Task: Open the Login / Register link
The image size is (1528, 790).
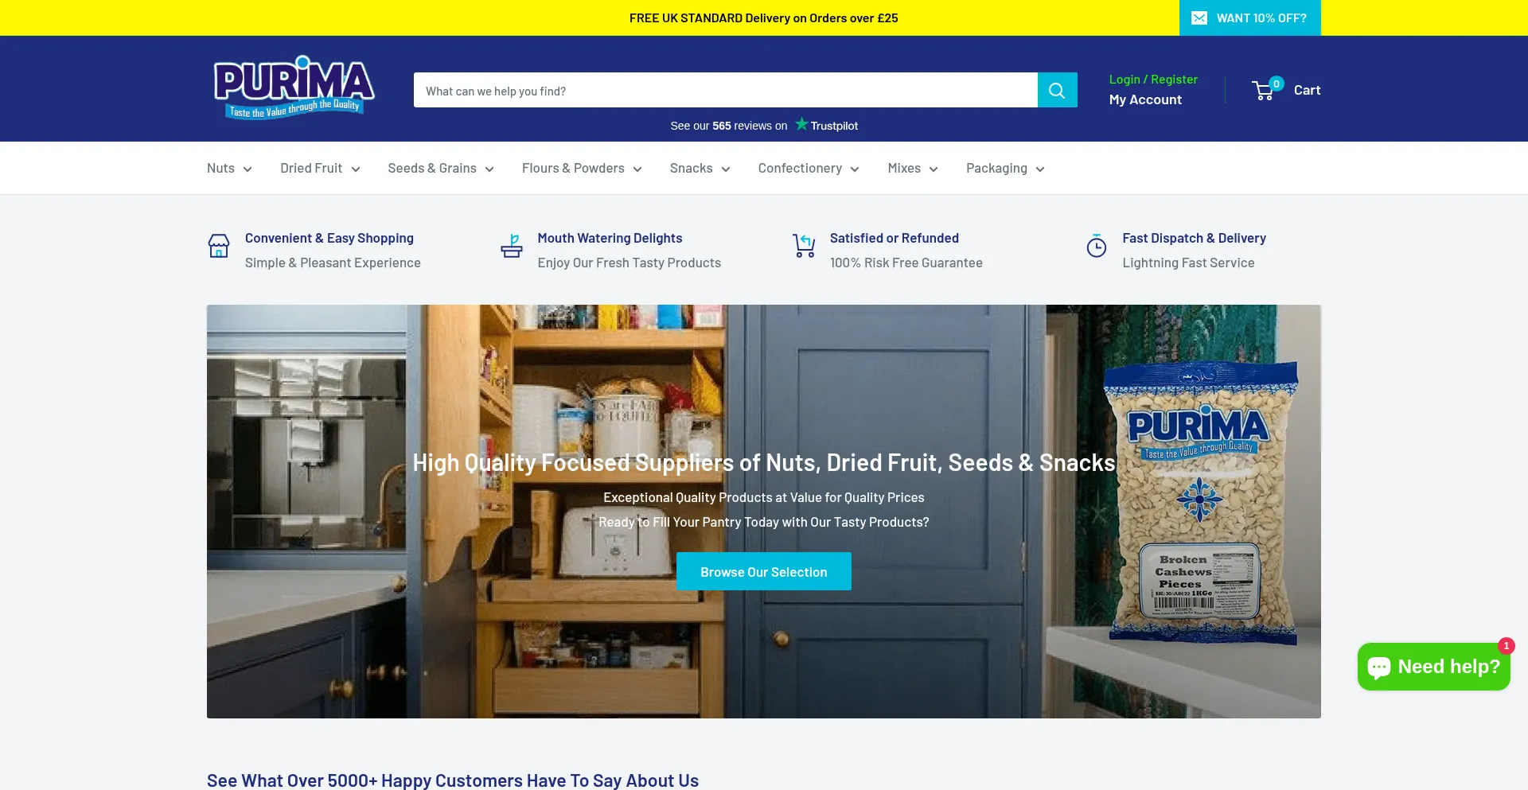Action: (1153, 79)
